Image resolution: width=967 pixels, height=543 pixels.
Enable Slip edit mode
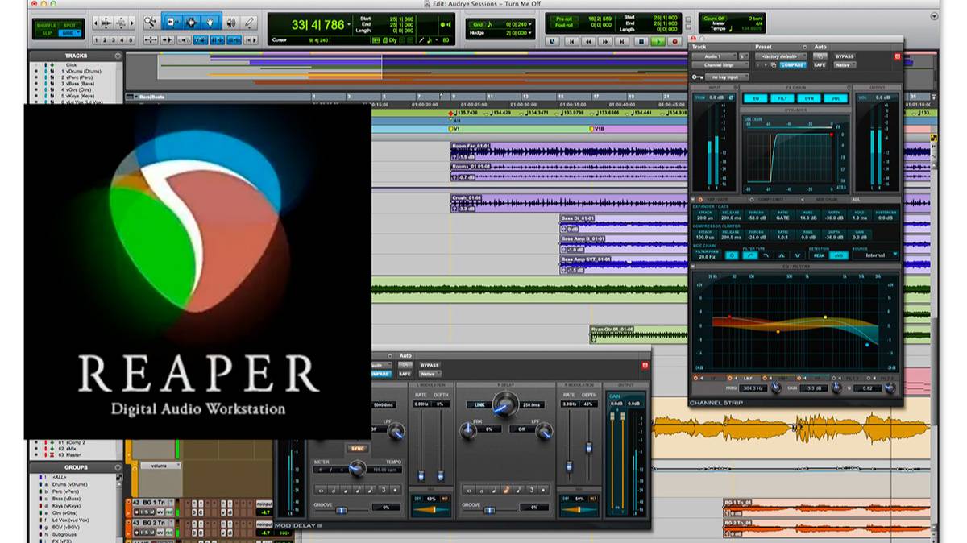(x=46, y=33)
